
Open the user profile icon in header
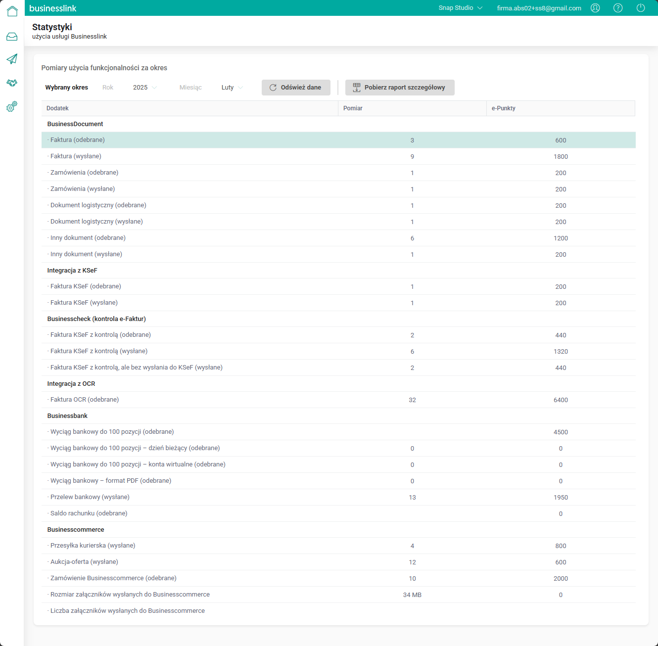(595, 8)
